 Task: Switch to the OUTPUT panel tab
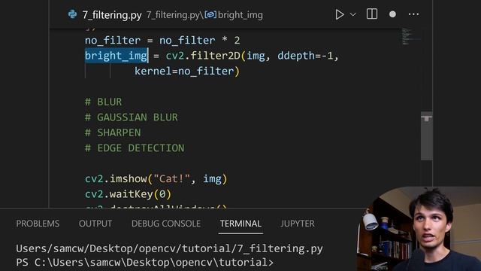pyautogui.click(x=95, y=224)
